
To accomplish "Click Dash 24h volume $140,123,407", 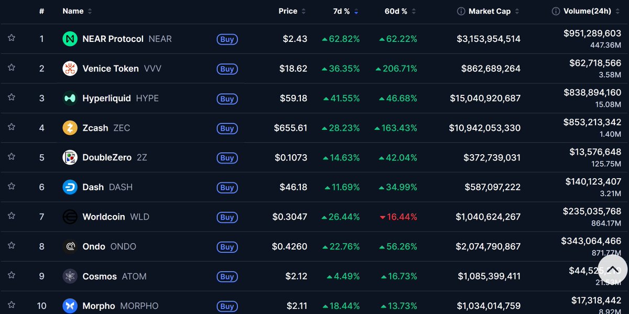I will click(593, 181).
